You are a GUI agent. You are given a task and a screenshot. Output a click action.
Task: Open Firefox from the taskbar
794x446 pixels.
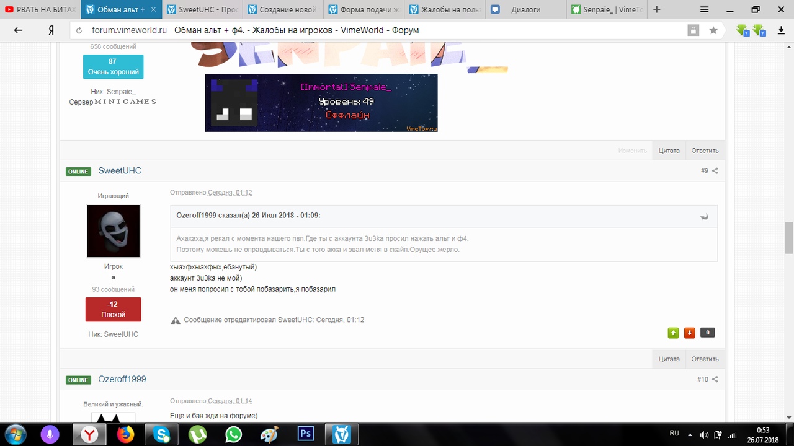126,435
